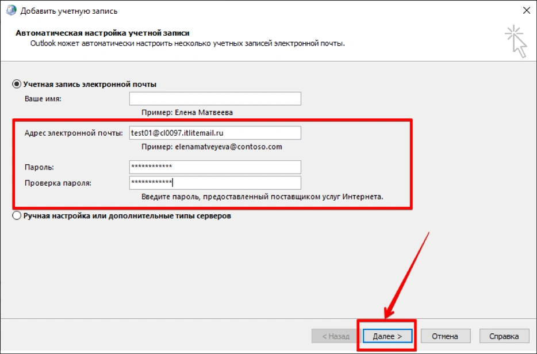Click the disabled '< Назад' button

click(336, 336)
